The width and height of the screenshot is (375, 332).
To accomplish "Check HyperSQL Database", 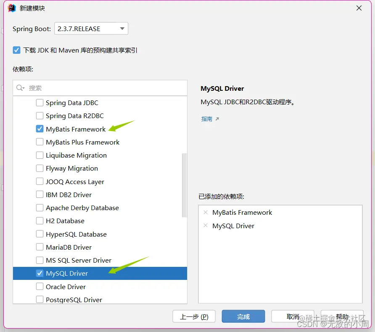I will point(40,234).
